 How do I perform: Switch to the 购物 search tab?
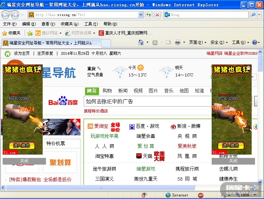click(x=107, y=91)
